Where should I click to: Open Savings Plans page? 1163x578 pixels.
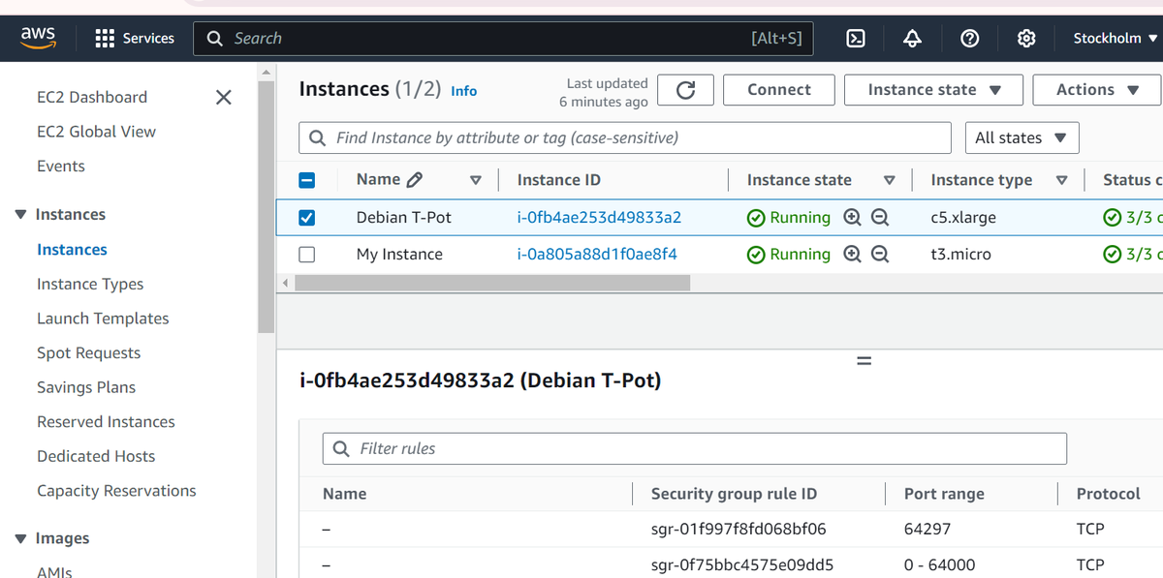(86, 387)
